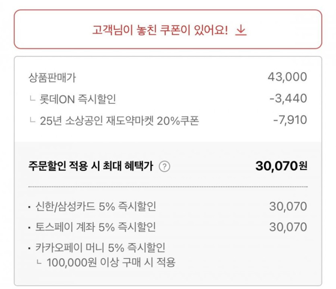Click the 100,000원 이상 구매 시 적용 note
Viewport: 336px width, 289px height.
[x=111, y=263]
